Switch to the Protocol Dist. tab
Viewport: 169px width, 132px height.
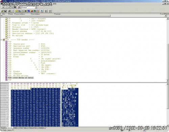pos(33,128)
